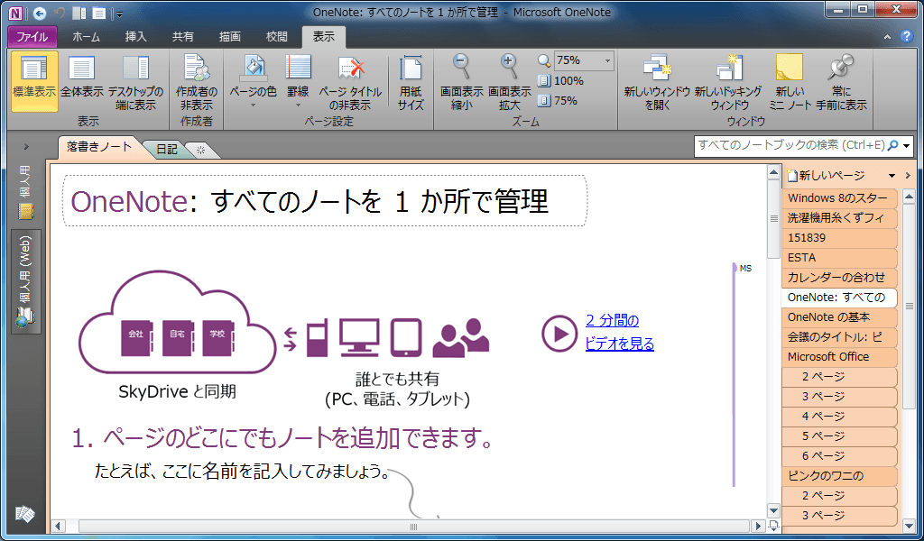
Task: Click the search all notebooks field
Action: click(x=790, y=145)
